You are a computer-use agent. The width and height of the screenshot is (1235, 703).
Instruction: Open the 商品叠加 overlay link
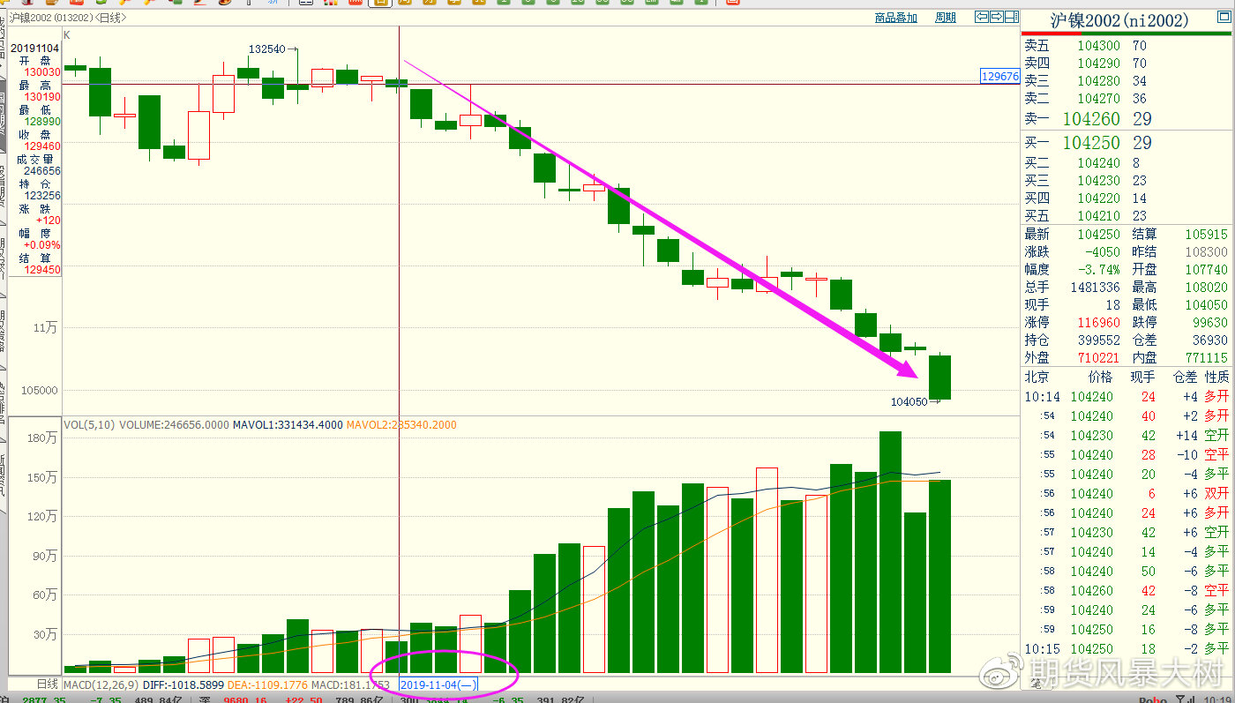(x=895, y=18)
